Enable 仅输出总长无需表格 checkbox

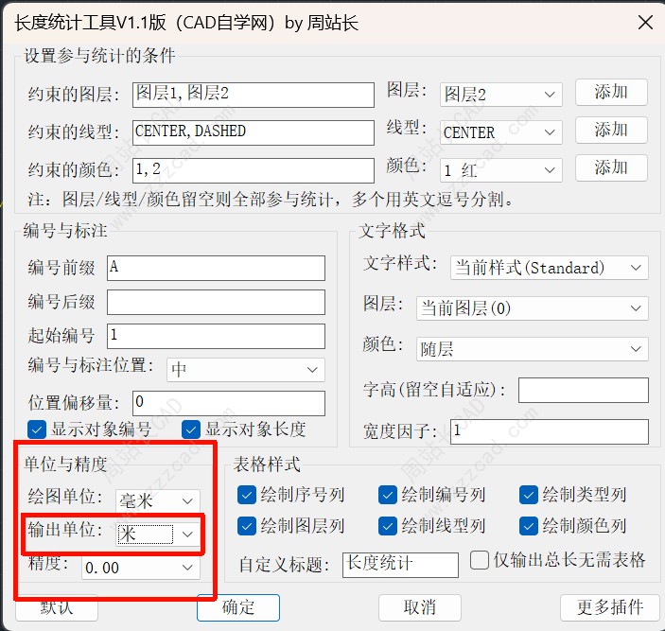479,560
